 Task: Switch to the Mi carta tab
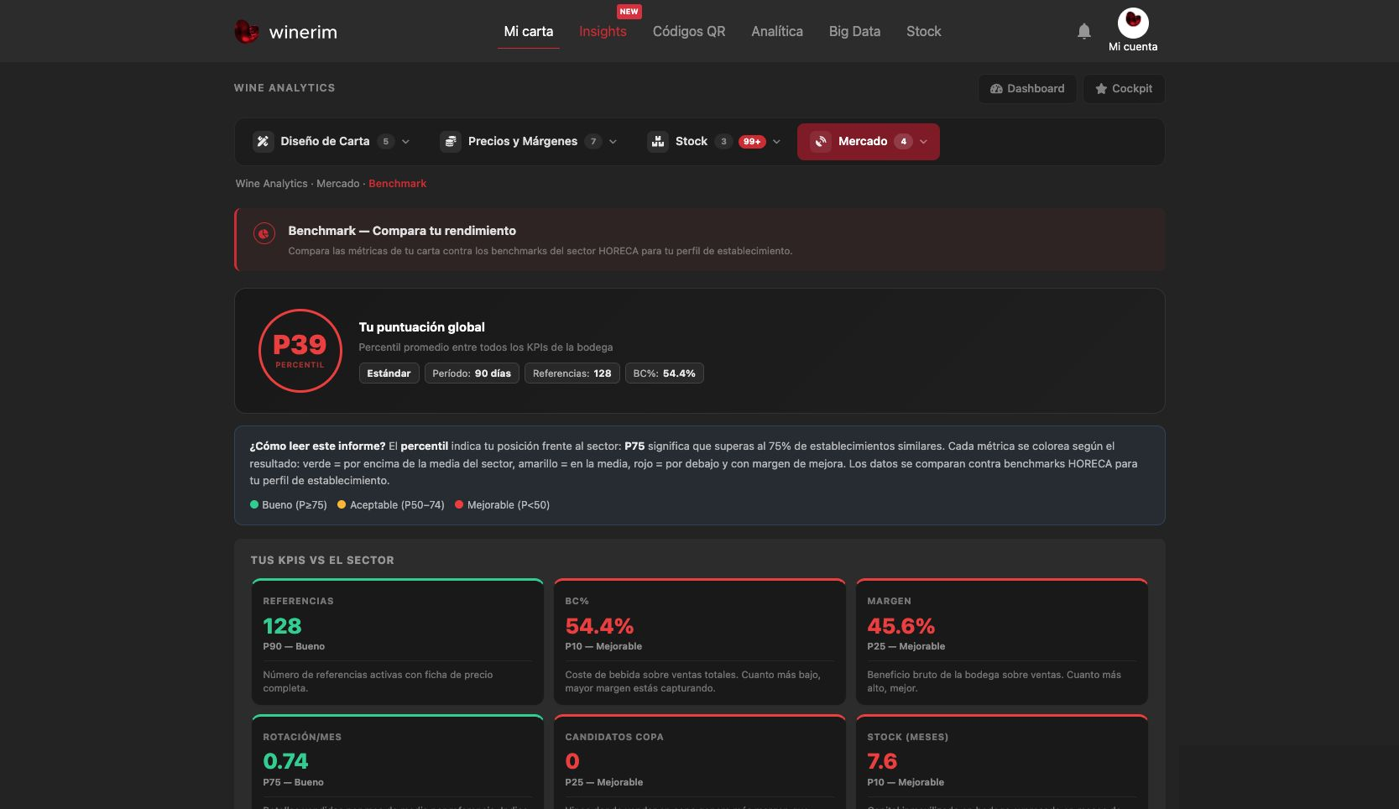(529, 31)
